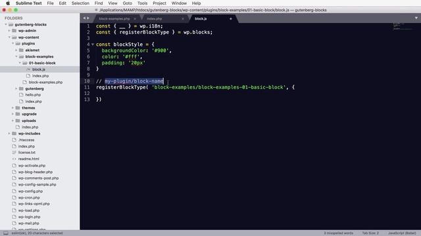Open readme.html in the sidebar

coord(29,159)
